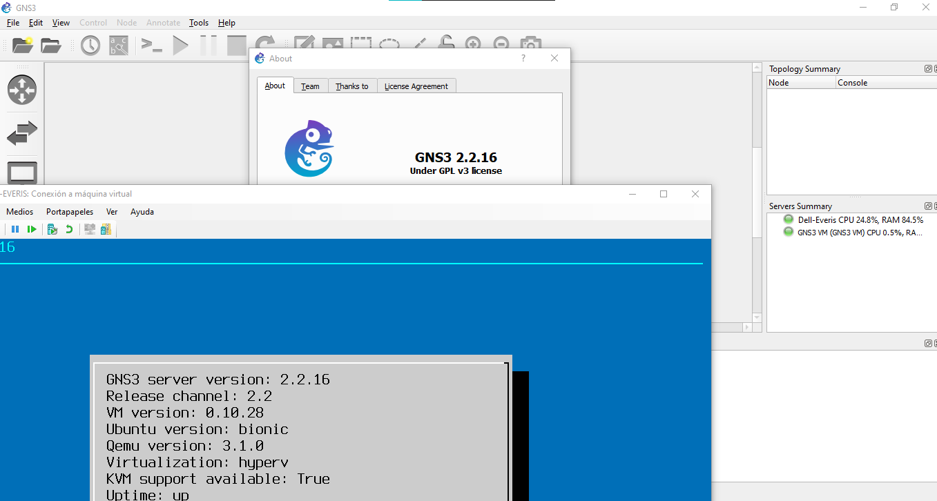
Task: Click the "GNS3 server version: 2.2.16" line
Action: click(x=218, y=380)
